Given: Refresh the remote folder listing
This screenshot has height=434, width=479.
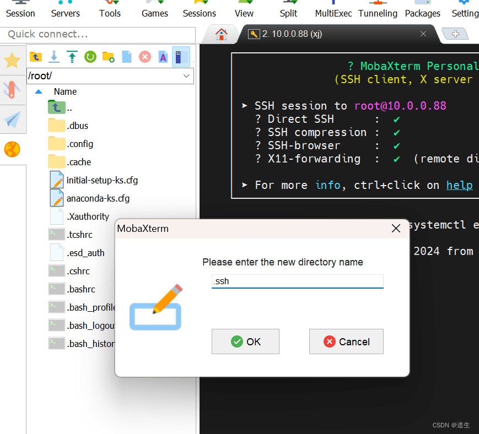Looking at the screenshot, I should tap(90, 57).
